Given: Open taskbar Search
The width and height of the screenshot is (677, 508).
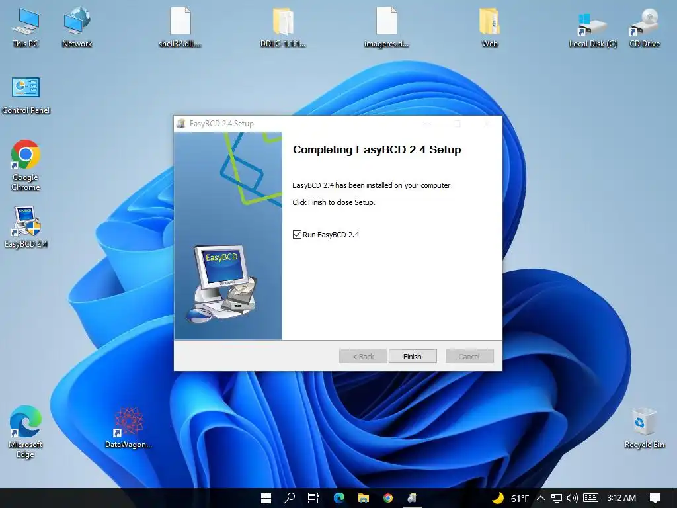Looking at the screenshot, I should point(290,498).
